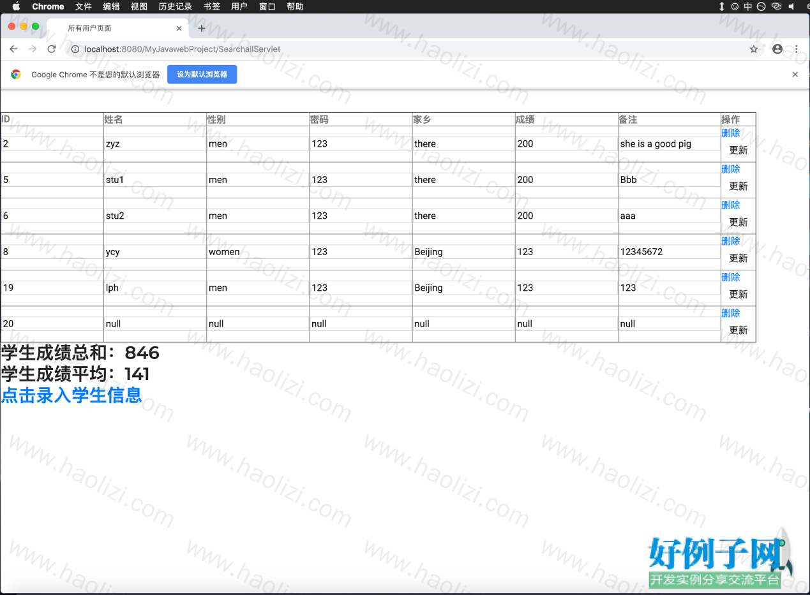Click 删除 for the ID 20 row
This screenshot has height=595, width=810.
pos(731,313)
